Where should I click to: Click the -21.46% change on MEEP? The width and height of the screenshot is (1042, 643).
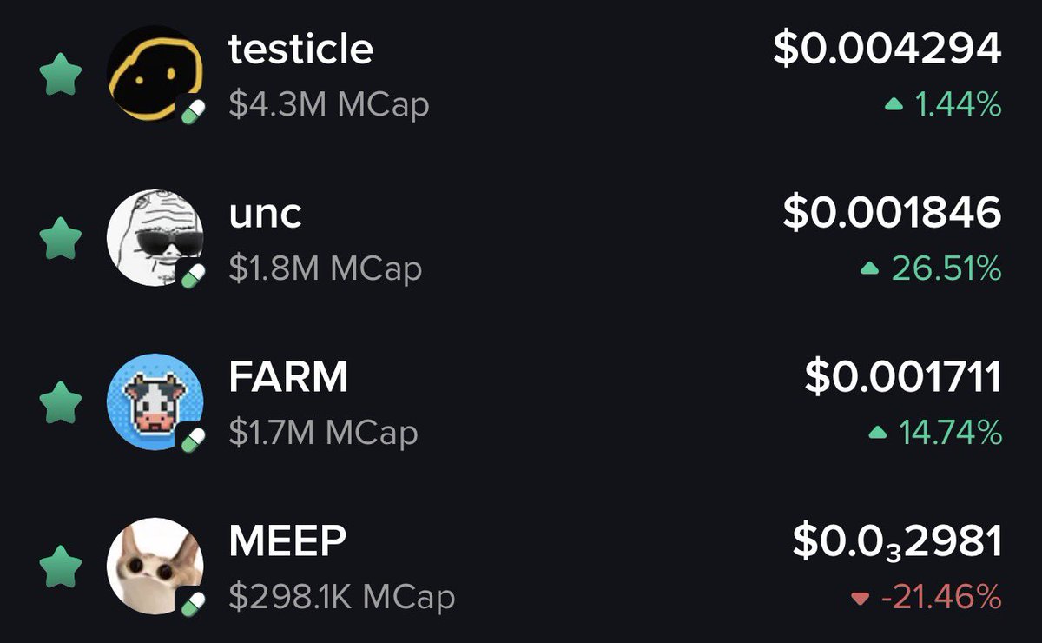(x=927, y=597)
